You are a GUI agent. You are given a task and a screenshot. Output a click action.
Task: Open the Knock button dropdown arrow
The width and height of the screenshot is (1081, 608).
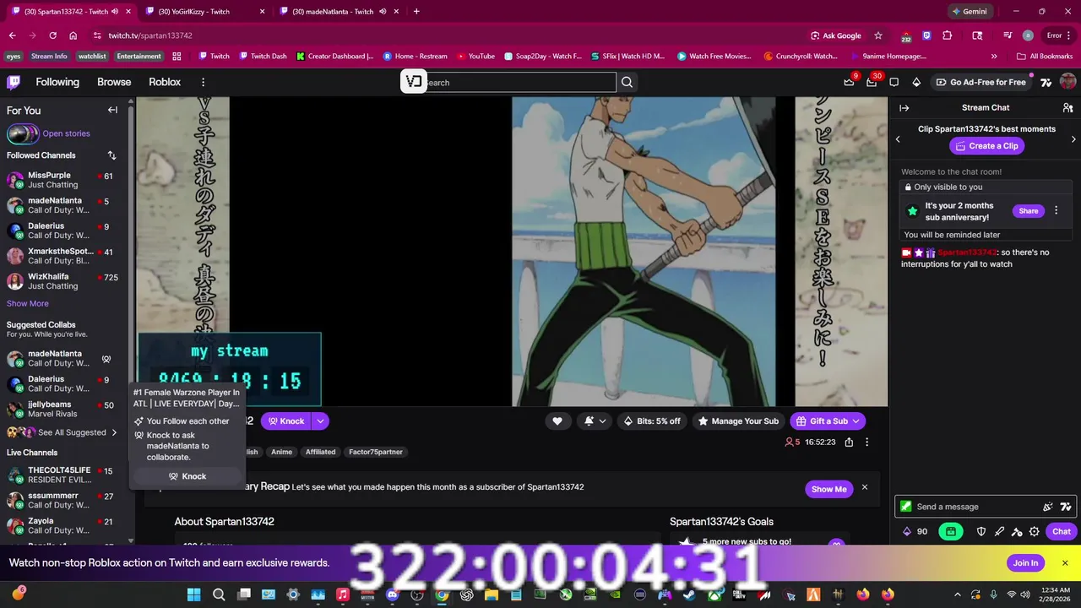pyautogui.click(x=320, y=421)
